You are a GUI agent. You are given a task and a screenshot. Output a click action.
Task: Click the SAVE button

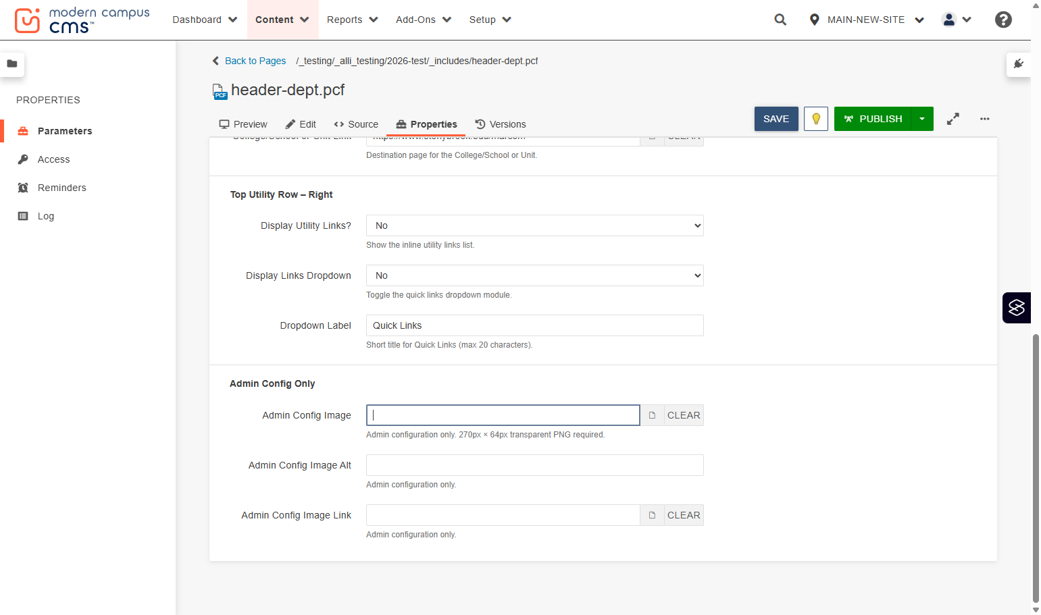[x=776, y=119]
